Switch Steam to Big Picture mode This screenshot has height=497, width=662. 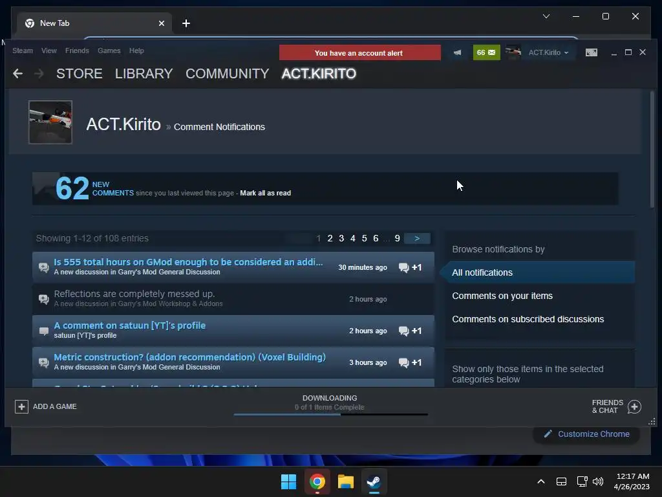591,52
